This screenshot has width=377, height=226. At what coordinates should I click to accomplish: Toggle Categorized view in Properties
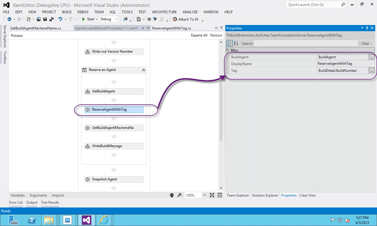(229, 43)
